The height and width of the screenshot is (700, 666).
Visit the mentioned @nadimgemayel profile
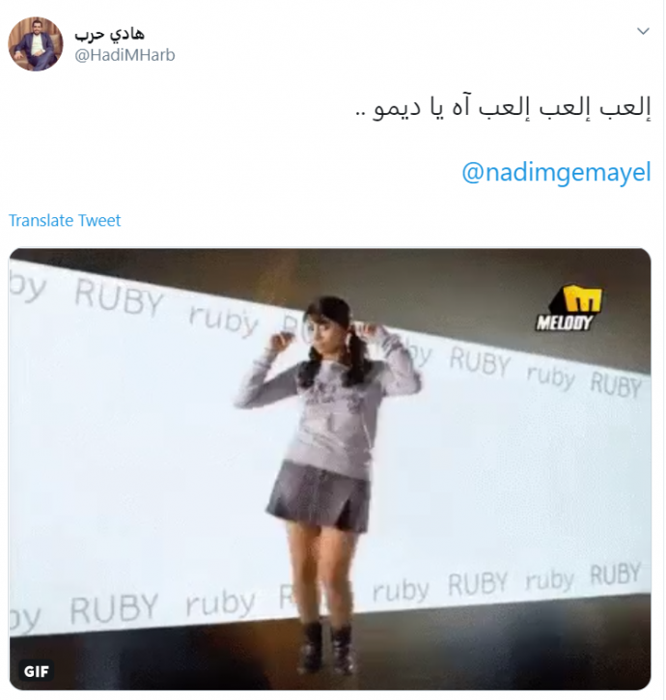[x=556, y=172]
